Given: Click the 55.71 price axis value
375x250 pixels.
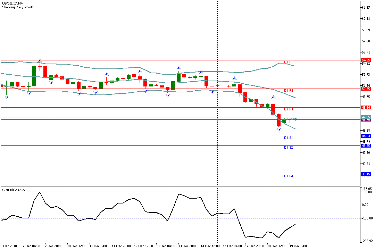Looking at the screenshot, I should point(366,52).
